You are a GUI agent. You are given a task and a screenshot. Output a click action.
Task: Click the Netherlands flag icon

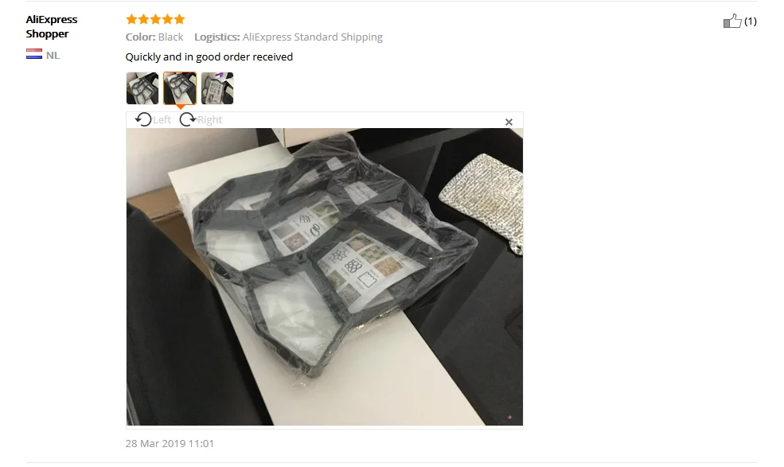point(34,54)
